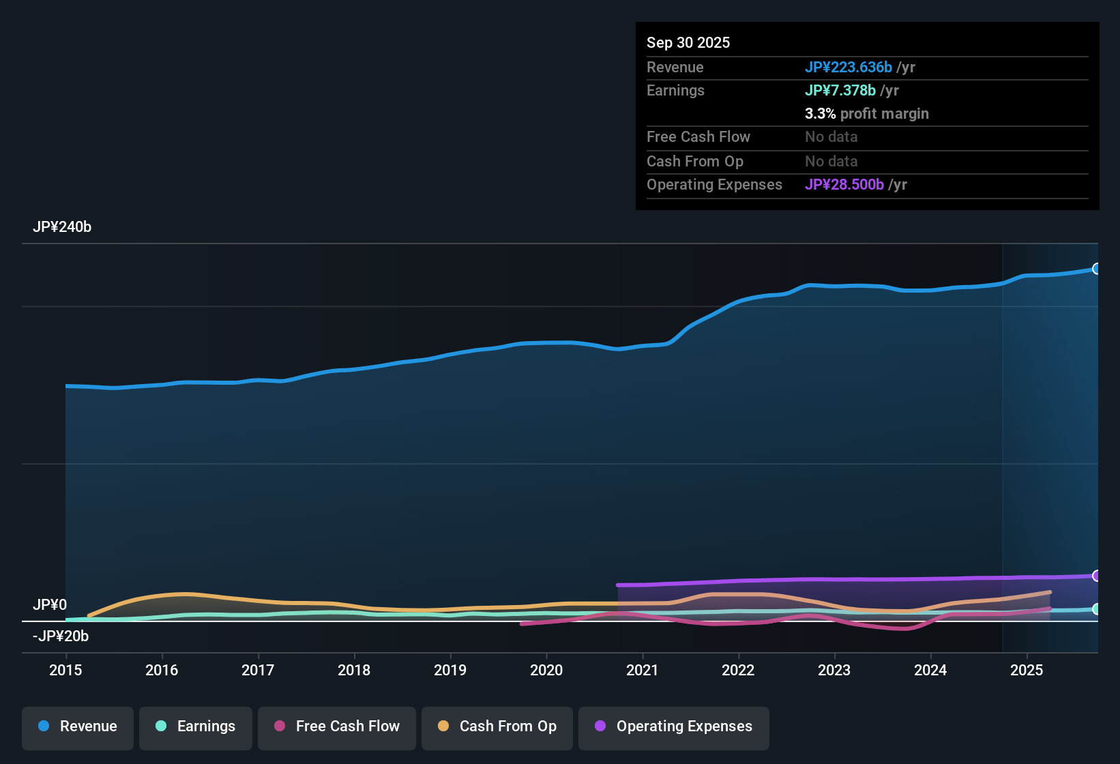Toggle the Operating Expenses series visibility

(x=673, y=726)
